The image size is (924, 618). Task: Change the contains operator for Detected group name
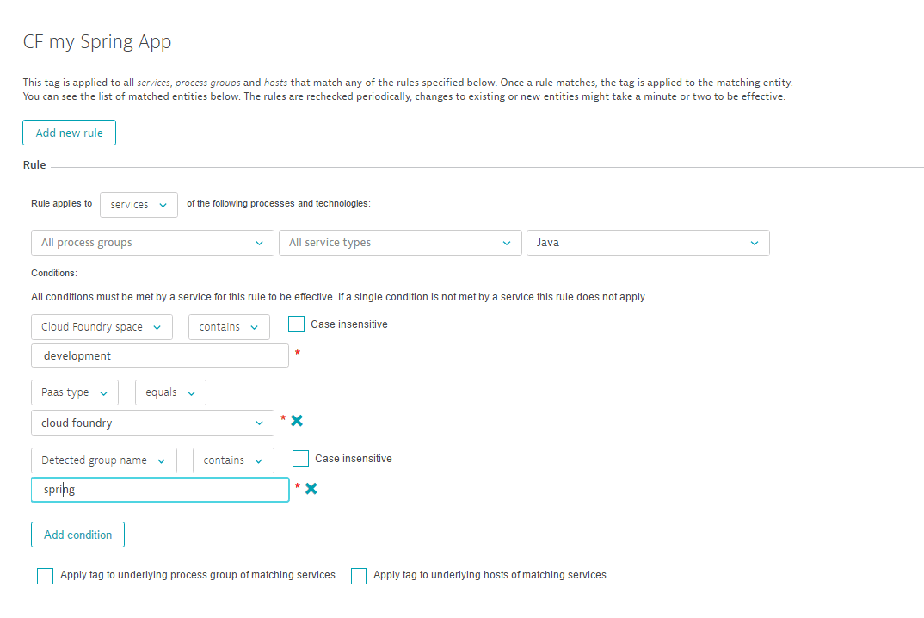[233, 460]
